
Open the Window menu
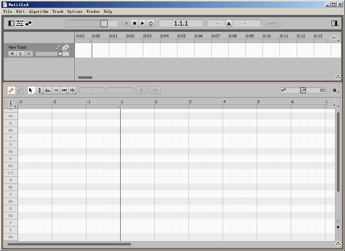[93, 11]
